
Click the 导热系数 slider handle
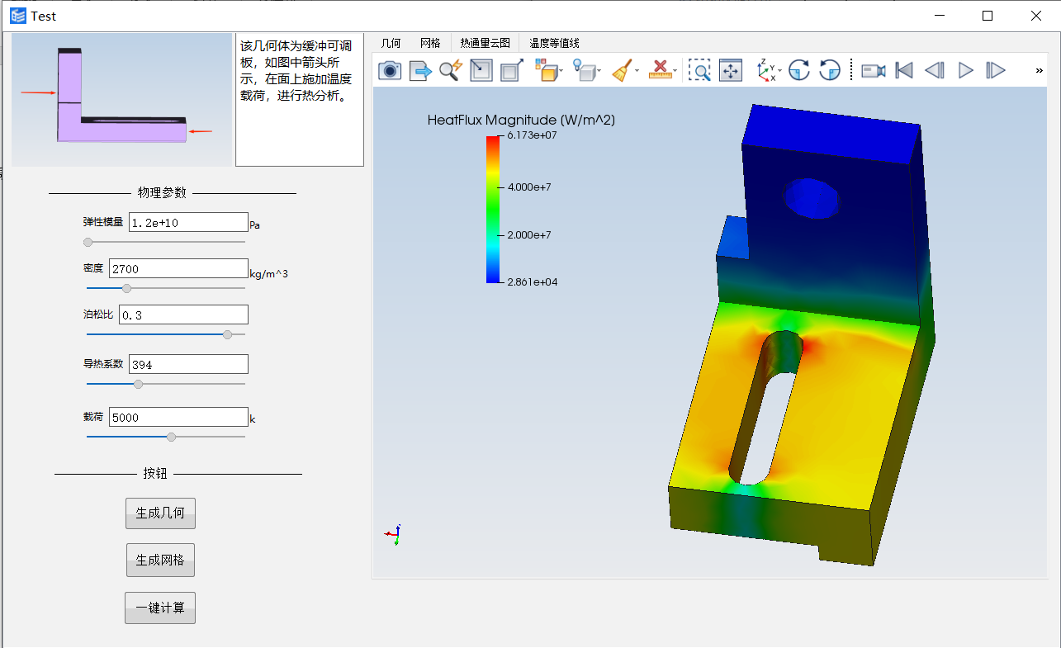pyautogui.click(x=138, y=384)
